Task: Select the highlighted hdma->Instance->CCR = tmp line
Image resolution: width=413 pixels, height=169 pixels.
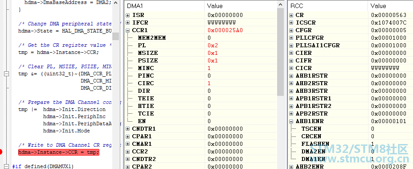Action: tap(59, 152)
